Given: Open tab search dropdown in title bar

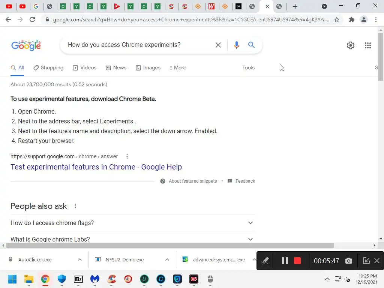Looking at the screenshot, I should pyautogui.click(x=324, y=6).
